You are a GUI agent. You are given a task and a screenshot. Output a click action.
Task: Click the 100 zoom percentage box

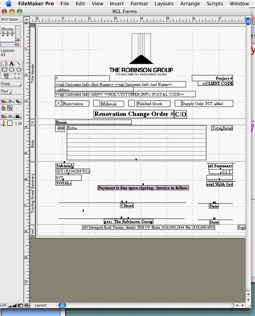(3, 305)
